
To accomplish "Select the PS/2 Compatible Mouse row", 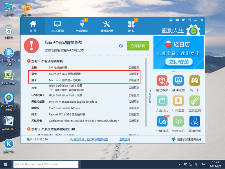I will (85, 108).
